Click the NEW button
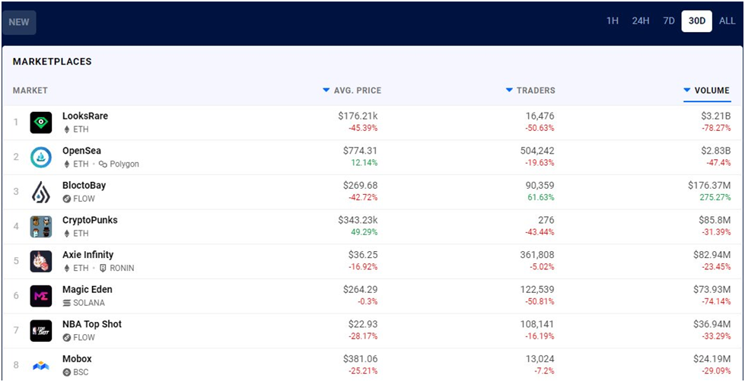745x382 pixels. click(19, 22)
